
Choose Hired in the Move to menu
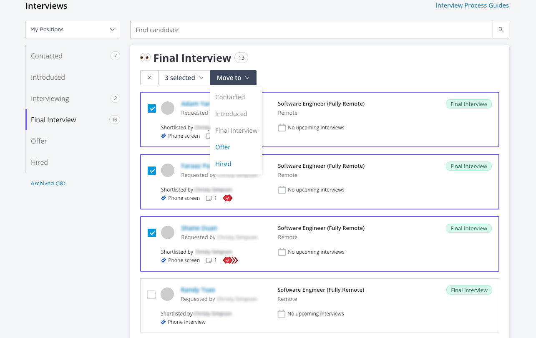[x=223, y=164]
